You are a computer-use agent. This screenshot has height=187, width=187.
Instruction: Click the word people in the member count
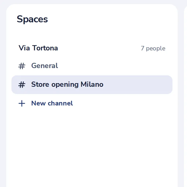(x=156, y=49)
